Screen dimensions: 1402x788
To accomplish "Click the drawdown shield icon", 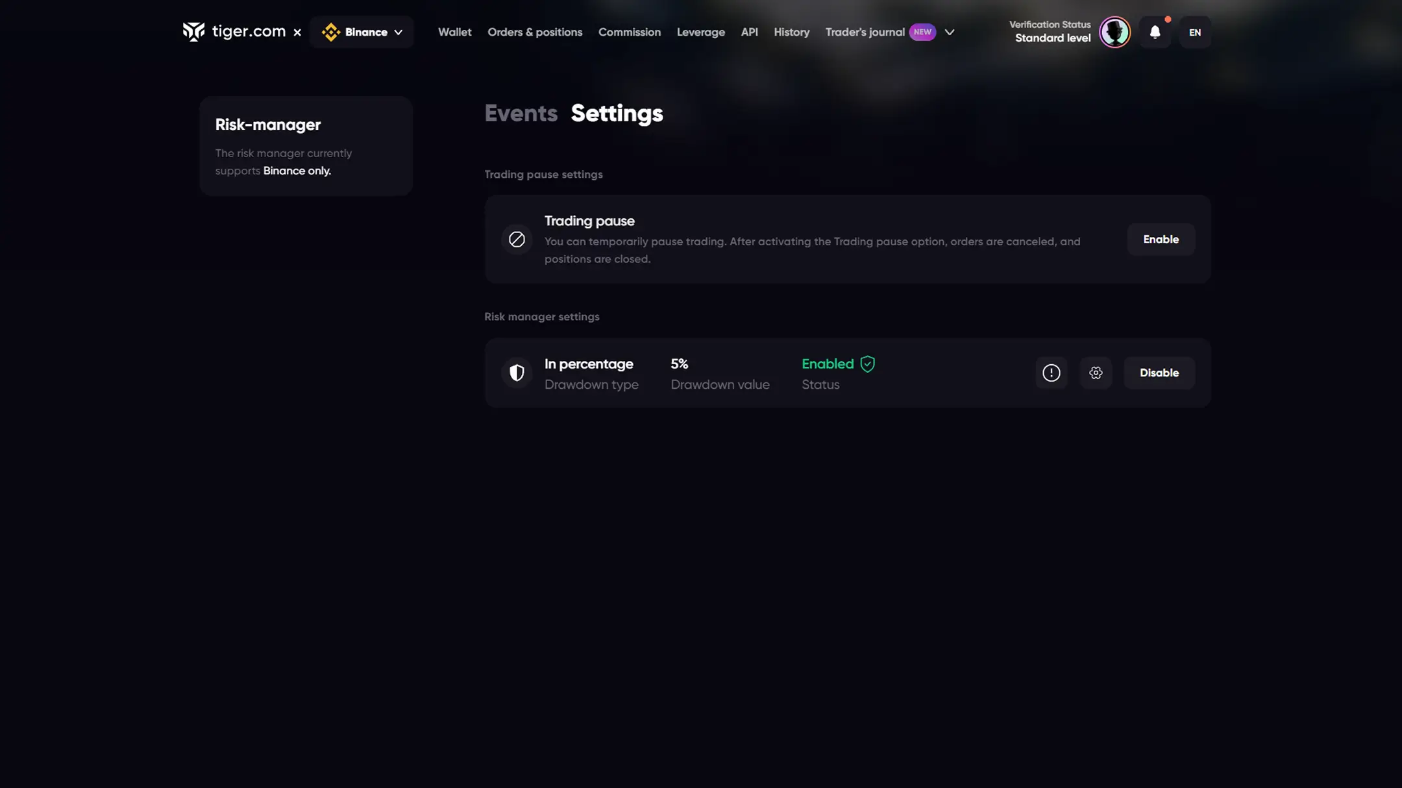I will (517, 373).
